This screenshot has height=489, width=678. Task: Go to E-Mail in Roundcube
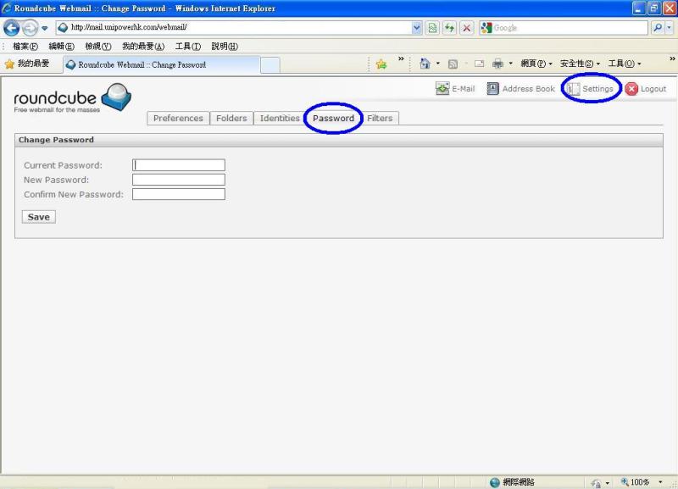[455, 89]
